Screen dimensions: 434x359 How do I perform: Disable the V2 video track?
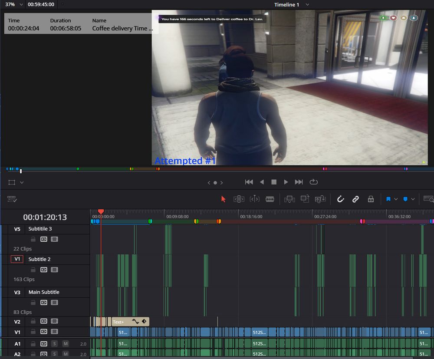tap(55, 321)
